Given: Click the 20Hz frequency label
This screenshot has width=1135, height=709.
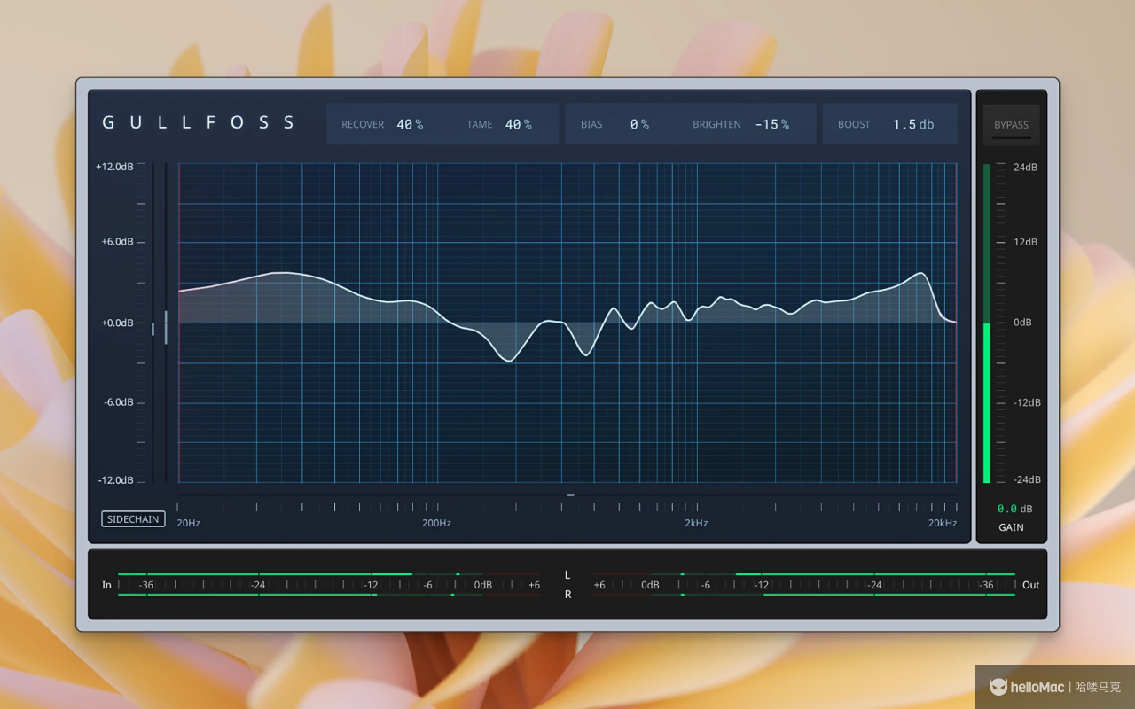Looking at the screenshot, I should [188, 523].
